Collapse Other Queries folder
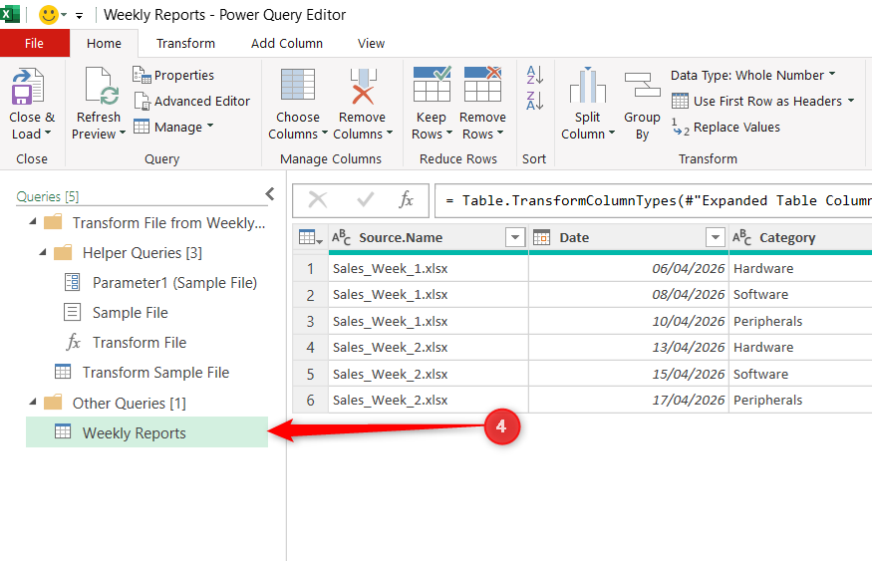 pos(33,402)
